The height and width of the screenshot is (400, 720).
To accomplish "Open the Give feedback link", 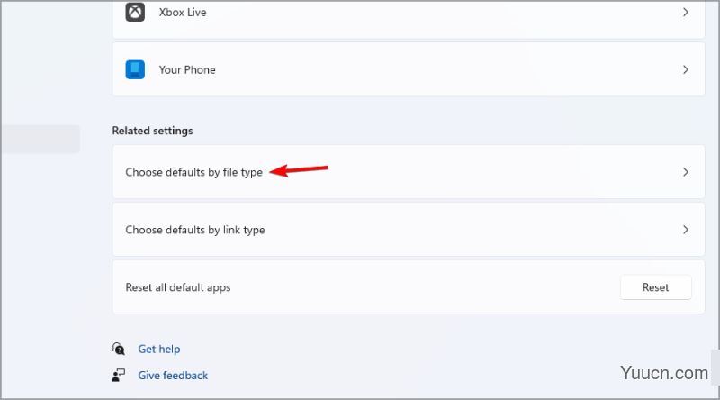I will click(173, 375).
